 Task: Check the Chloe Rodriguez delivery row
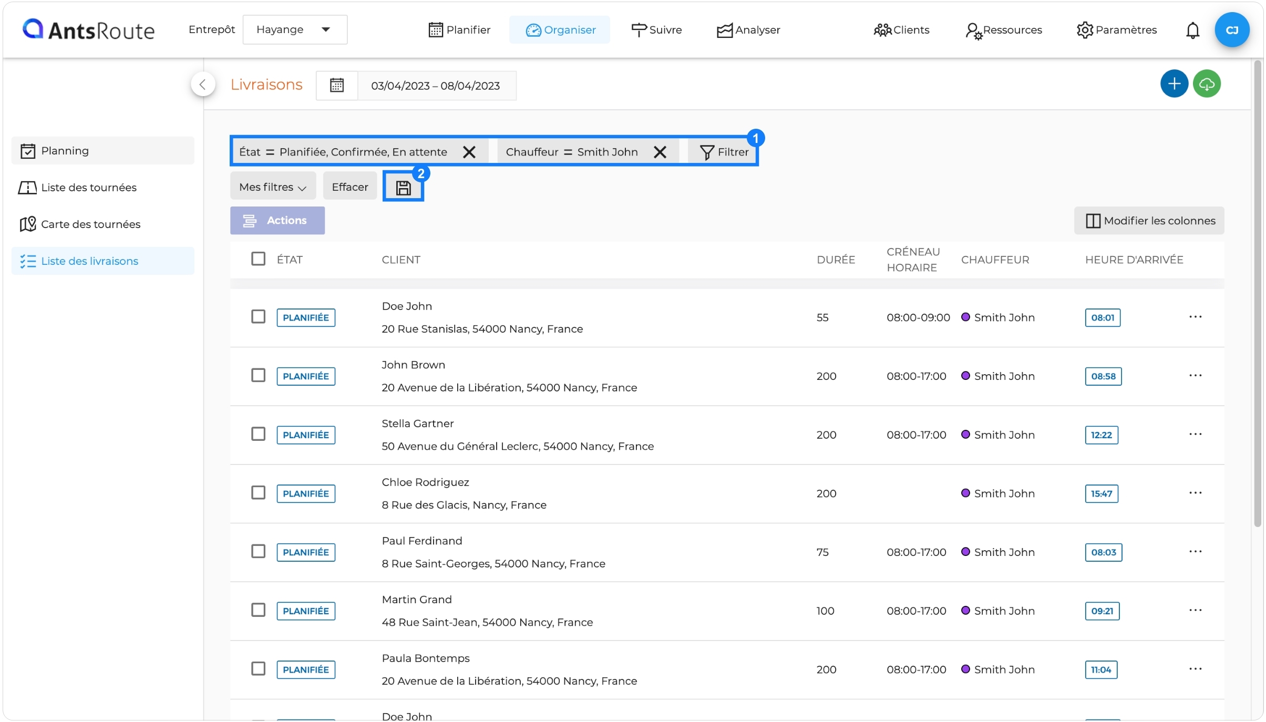coord(258,493)
